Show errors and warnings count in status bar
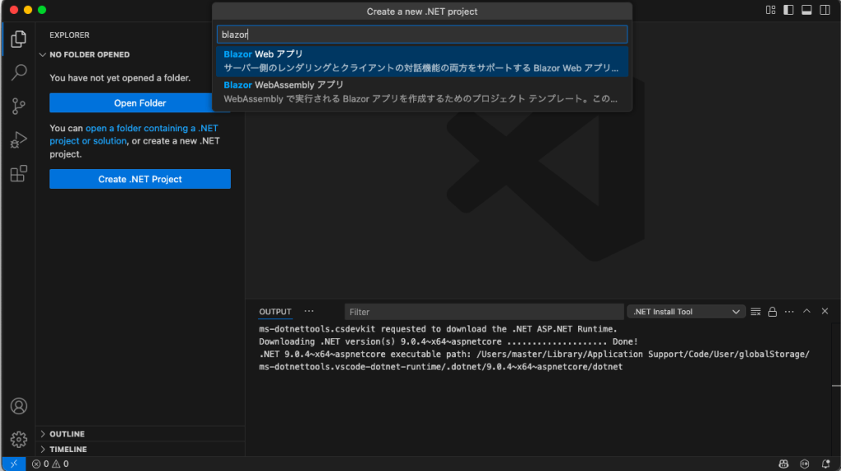Image resolution: width=841 pixels, height=471 pixels. tap(50, 464)
